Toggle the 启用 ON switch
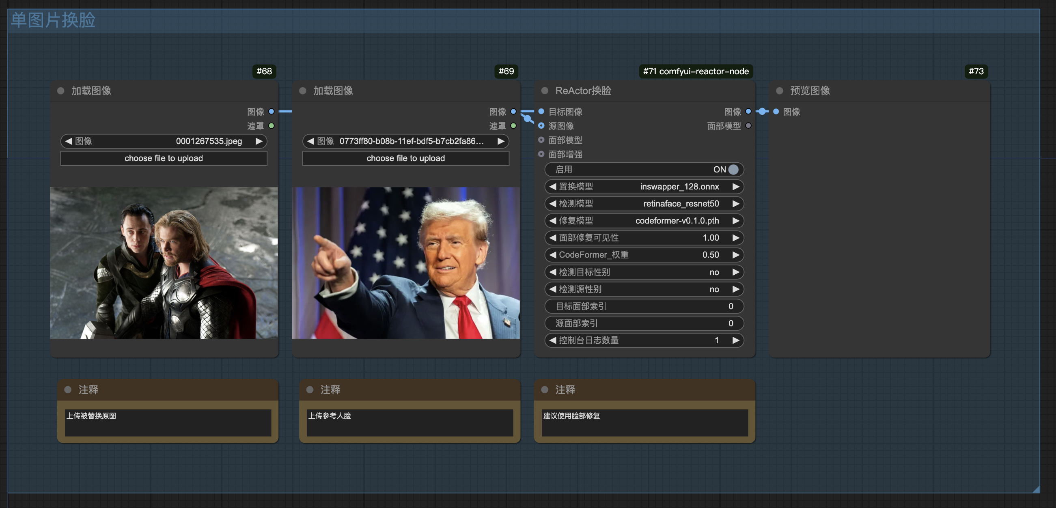The width and height of the screenshot is (1056, 508). pyautogui.click(x=733, y=169)
